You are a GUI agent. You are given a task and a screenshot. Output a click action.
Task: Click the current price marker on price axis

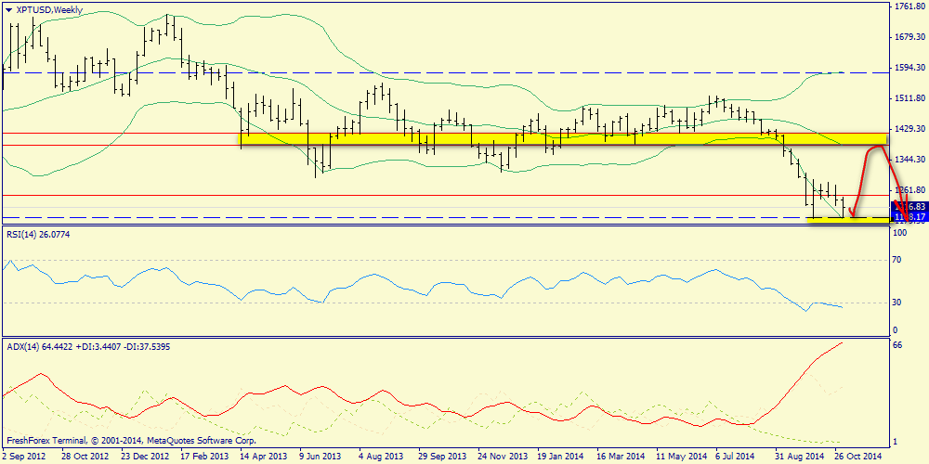pos(909,207)
